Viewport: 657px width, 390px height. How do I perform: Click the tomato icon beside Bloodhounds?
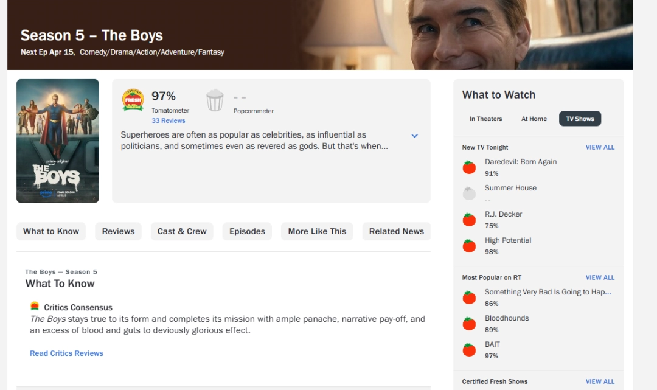tap(469, 324)
